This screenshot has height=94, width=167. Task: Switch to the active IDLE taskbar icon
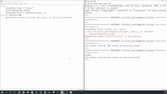tap(62, 92)
